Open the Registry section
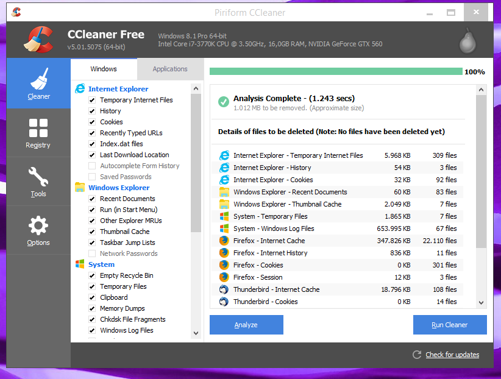Image resolution: width=501 pixels, height=379 pixels. pos(38,133)
